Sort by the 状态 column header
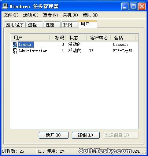Viewport: 148px width, 156px height. point(76,37)
